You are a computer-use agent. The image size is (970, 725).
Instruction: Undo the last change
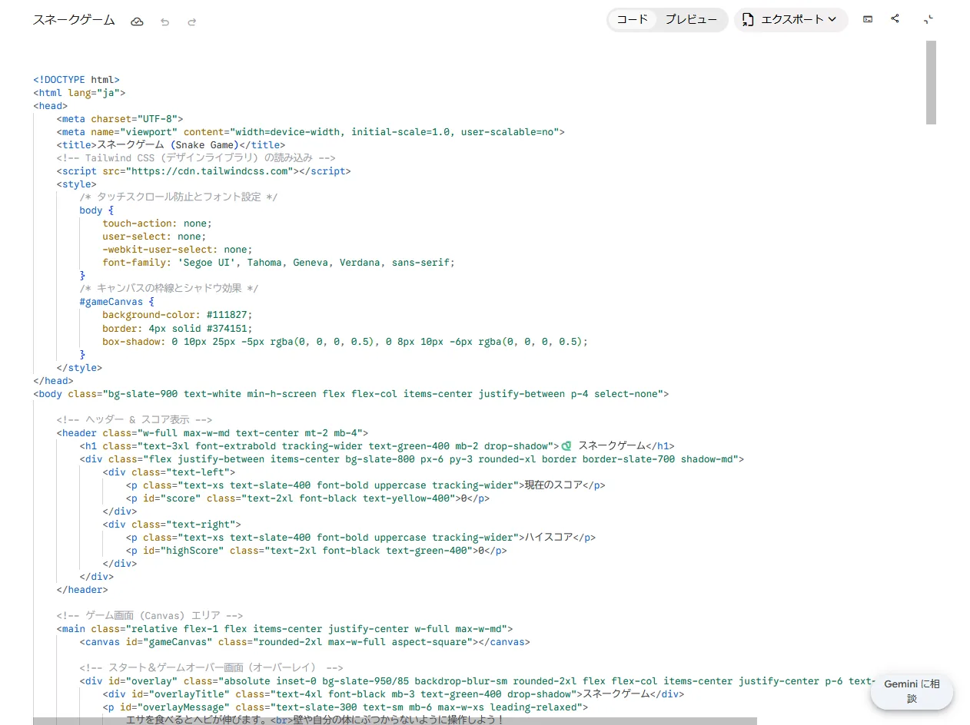coord(164,22)
